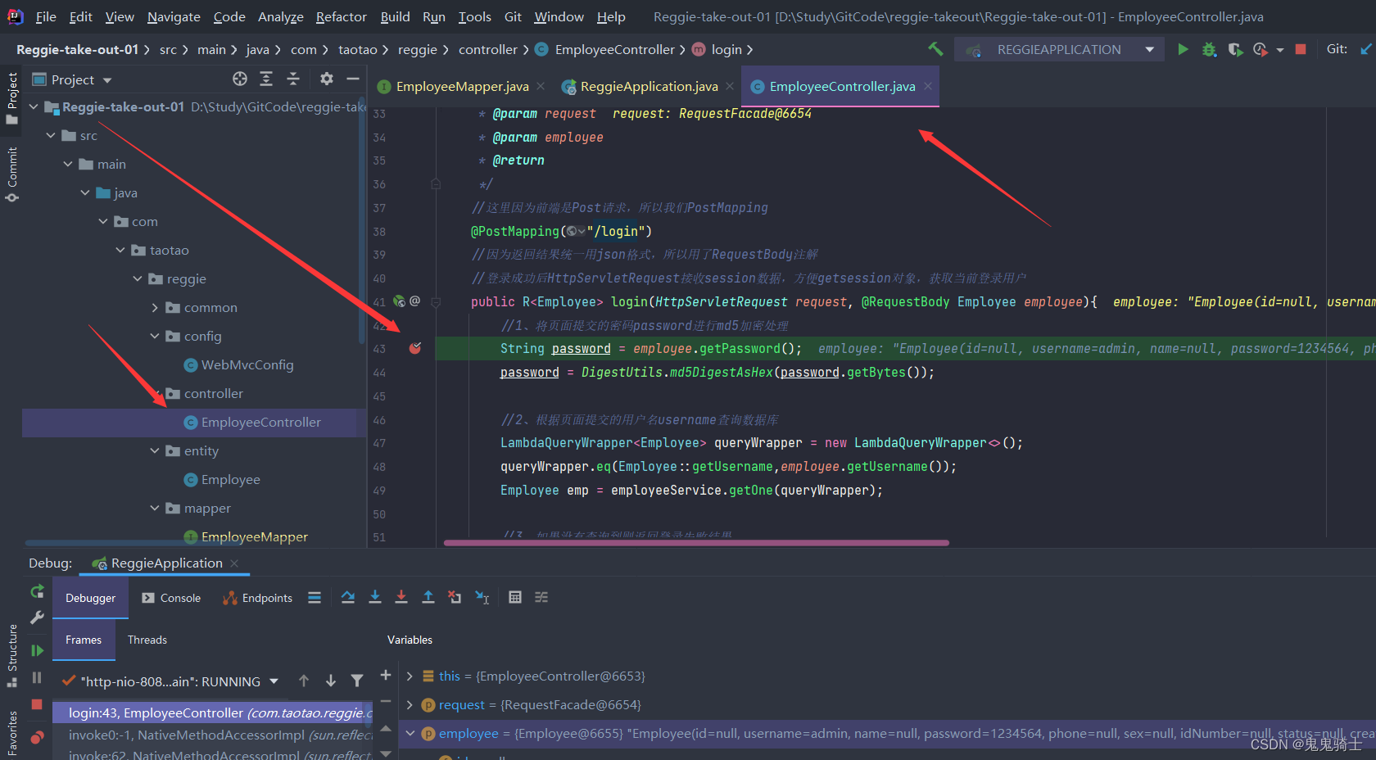Open REGGIEAPPLICATION run configuration dropdown

click(x=1150, y=49)
